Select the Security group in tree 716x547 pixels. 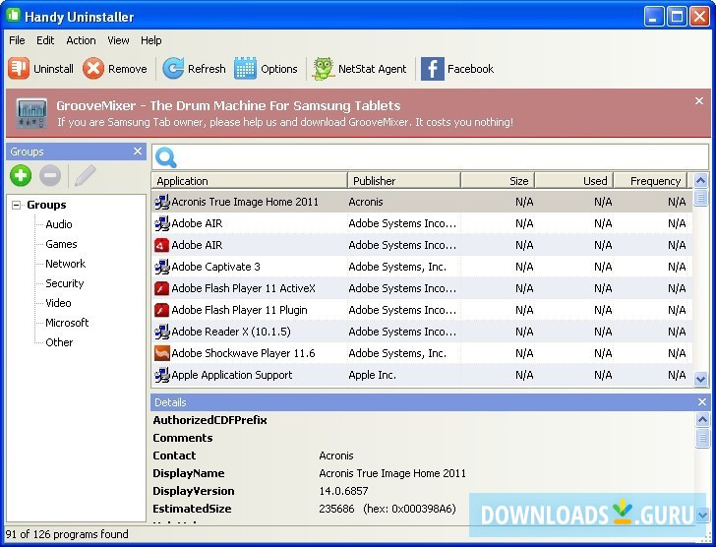pos(65,283)
